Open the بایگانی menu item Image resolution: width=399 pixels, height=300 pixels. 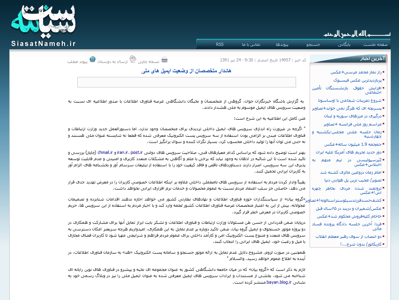click(344, 45)
